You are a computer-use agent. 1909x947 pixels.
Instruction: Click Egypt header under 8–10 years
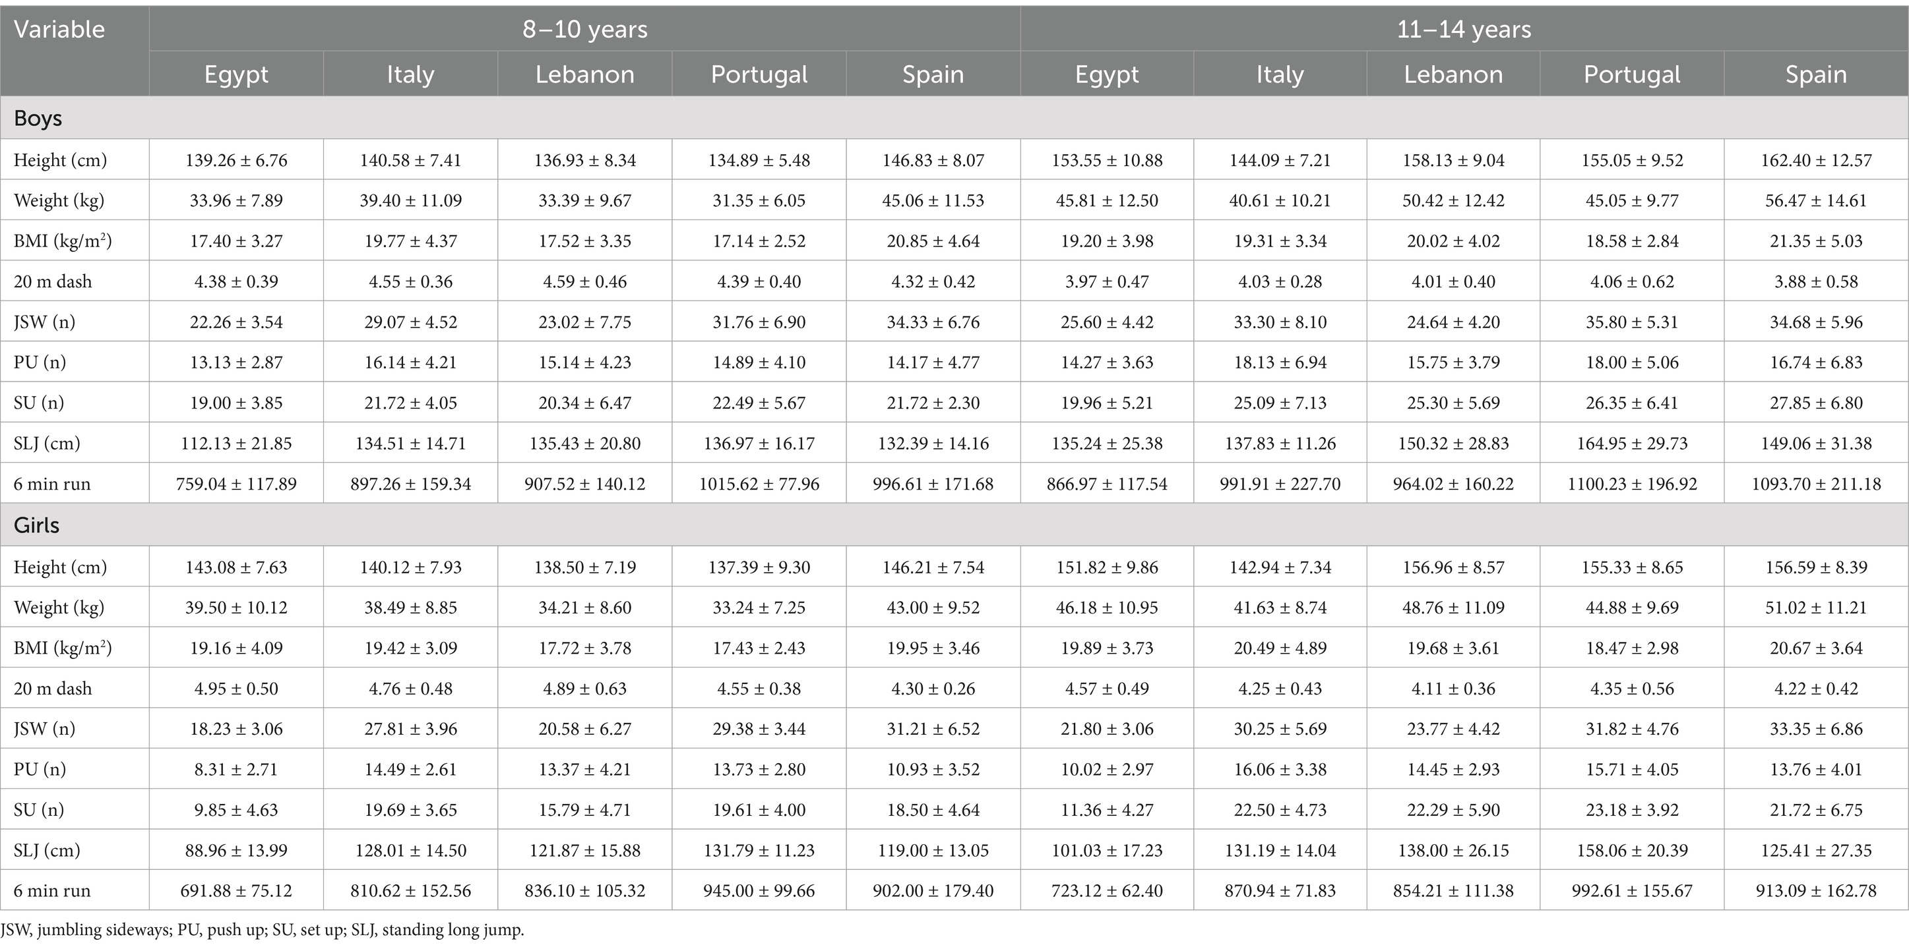[236, 74]
